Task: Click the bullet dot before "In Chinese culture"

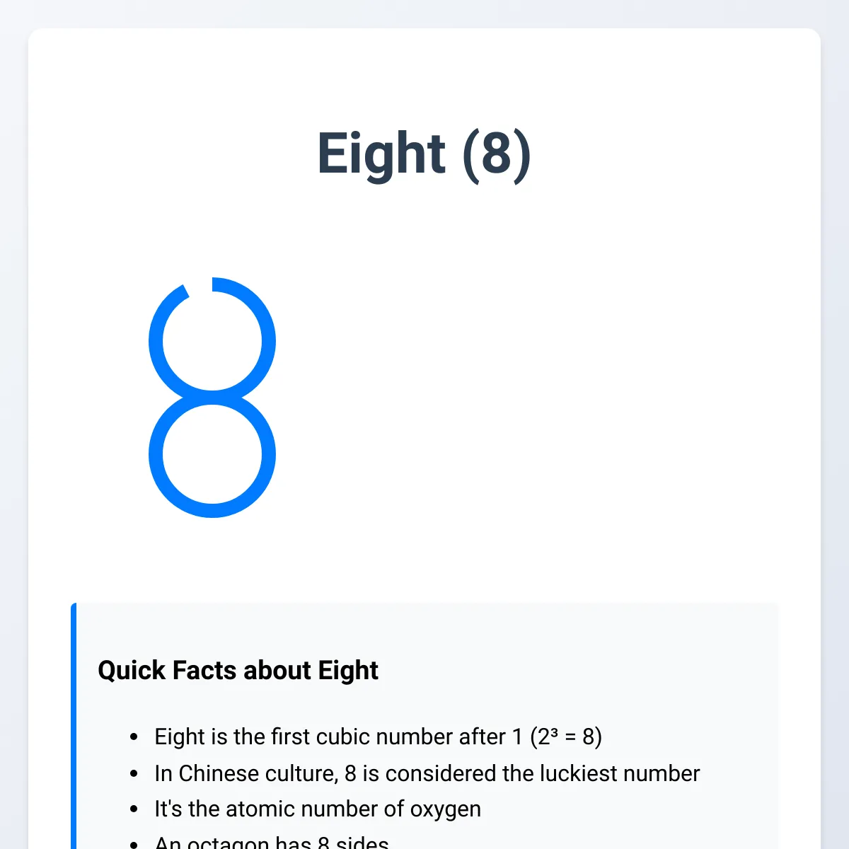Action: [x=134, y=774]
